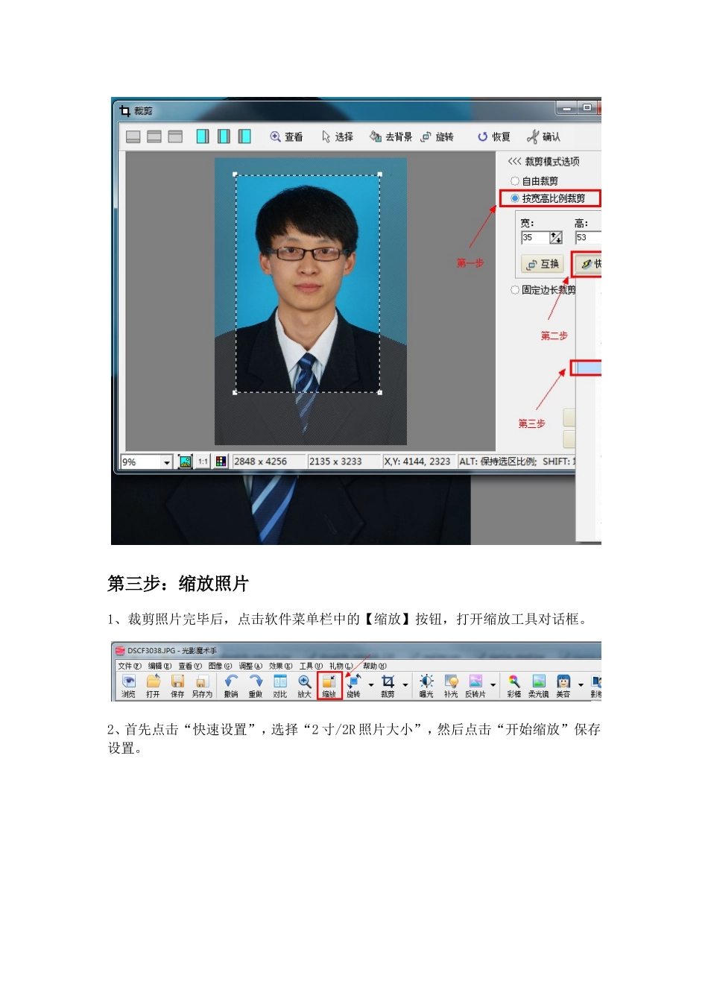Image resolution: width=708 pixels, height=1002 pixels.
Task: Open the 礼物 menu
Action: click(x=341, y=666)
